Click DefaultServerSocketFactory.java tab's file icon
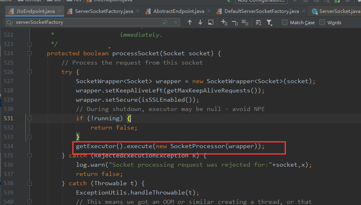The height and width of the screenshot is (205, 361). pyautogui.click(x=219, y=11)
